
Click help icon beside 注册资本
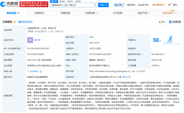pos(76,48)
